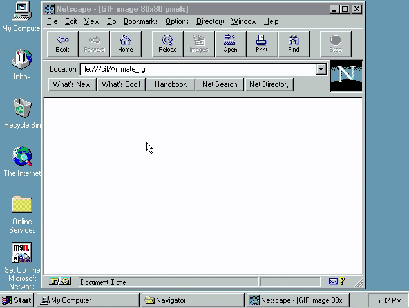This screenshot has height=308, width=409.
Task: Click the 'Document: Done' status text
Action: pyautogui.click(x=103, y=282)
